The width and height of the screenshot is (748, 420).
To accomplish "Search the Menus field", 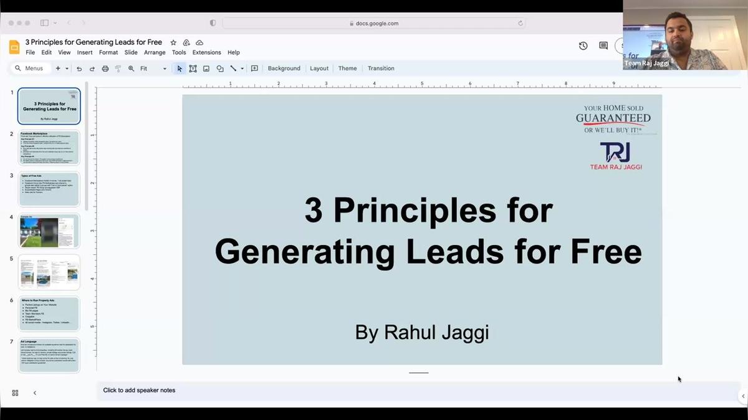I will (29, 69).
